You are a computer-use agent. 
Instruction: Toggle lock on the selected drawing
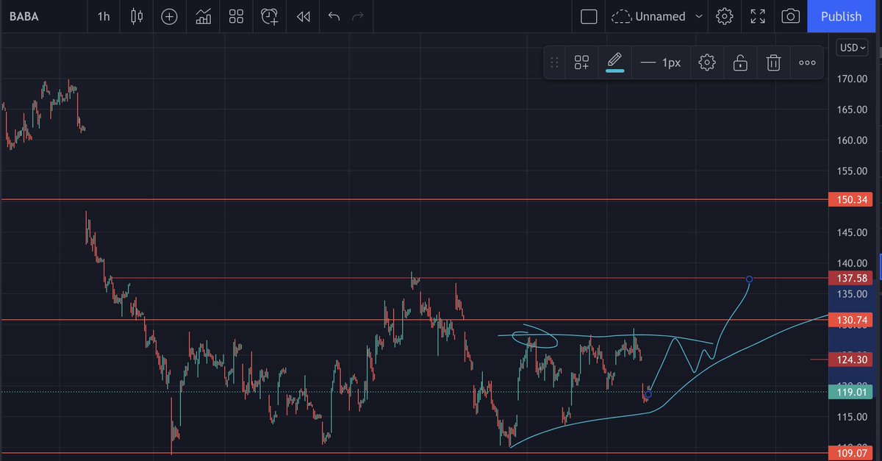(740, 62)
